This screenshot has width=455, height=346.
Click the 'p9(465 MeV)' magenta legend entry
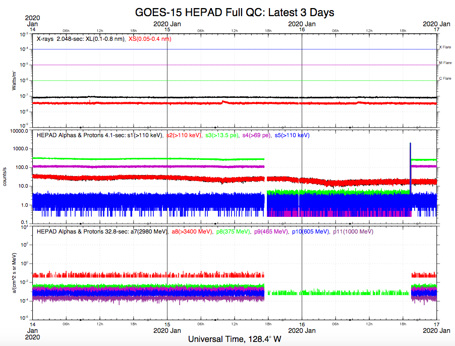coord(271,232)
